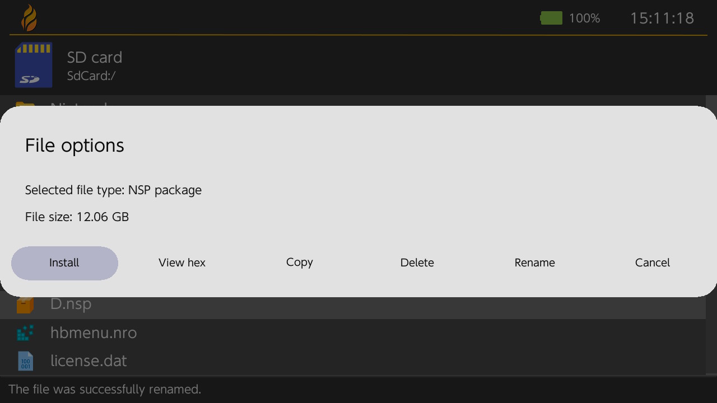The image size is (717, 403).
Task: Click the SdCard:/ path label
Action: point(91,76)
